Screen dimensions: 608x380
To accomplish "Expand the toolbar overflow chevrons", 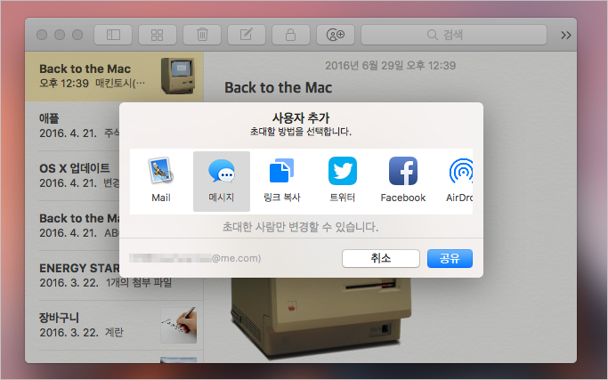I will [x=566, y=36].
